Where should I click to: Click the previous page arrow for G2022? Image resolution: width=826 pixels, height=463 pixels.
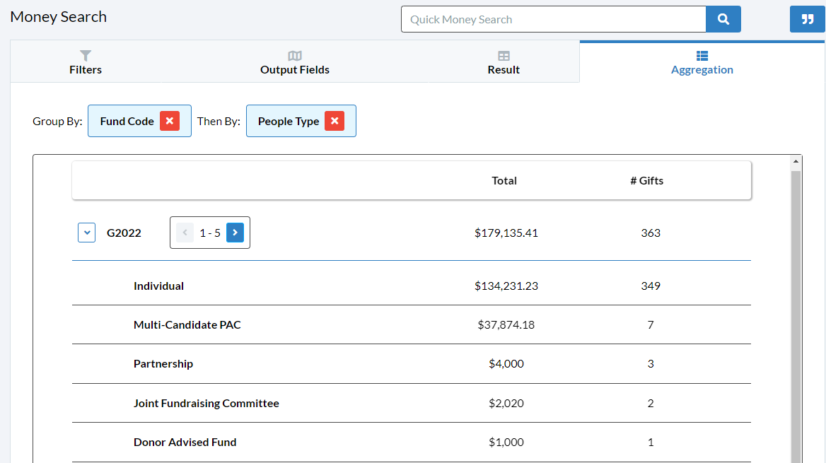pos(185,233)
